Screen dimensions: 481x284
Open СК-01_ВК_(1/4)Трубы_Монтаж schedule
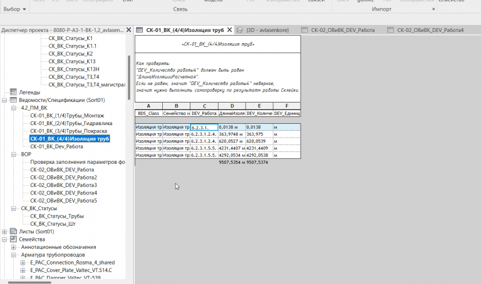[67, 116]
